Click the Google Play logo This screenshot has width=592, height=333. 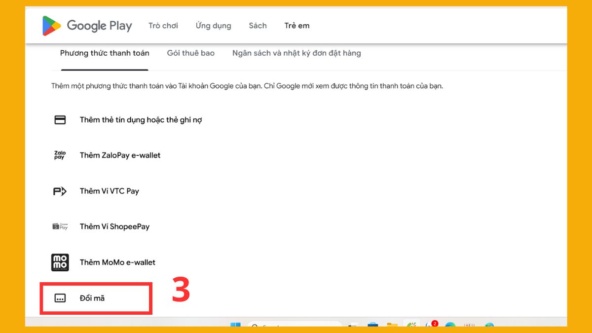pos(87,26)
